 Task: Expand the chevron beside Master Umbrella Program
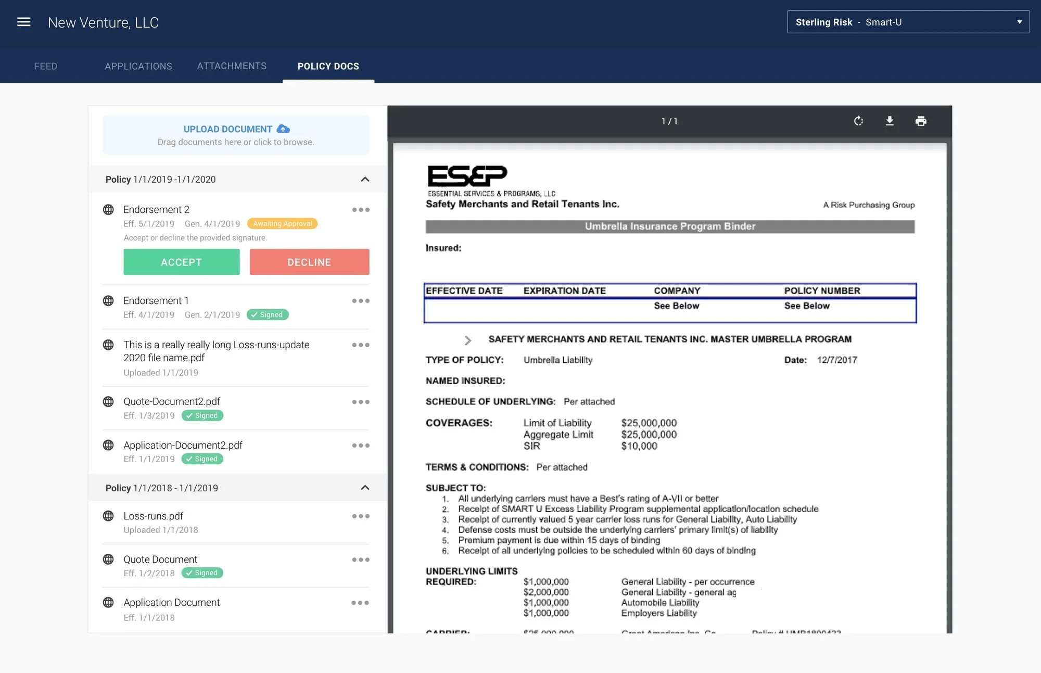[x=467, y=340]
